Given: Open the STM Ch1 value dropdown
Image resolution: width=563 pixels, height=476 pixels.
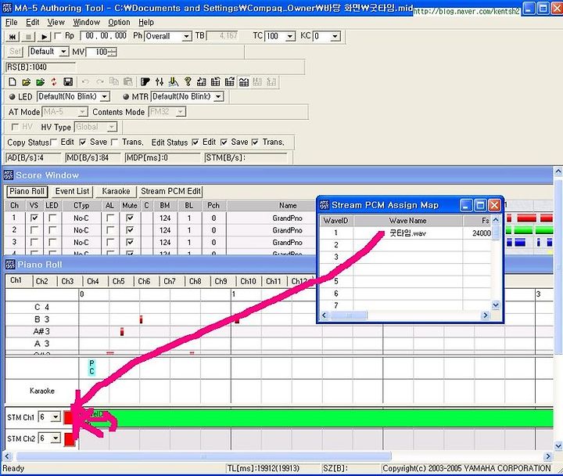Looking at the screenshot, I should pyautogui.click(x=56, y=417).
